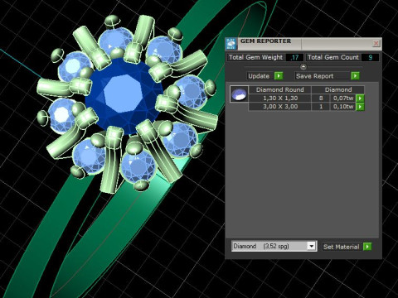Close the Gem Reporter window
The image size is (398, 298).
pyautogui.click(x=376, y=43)
